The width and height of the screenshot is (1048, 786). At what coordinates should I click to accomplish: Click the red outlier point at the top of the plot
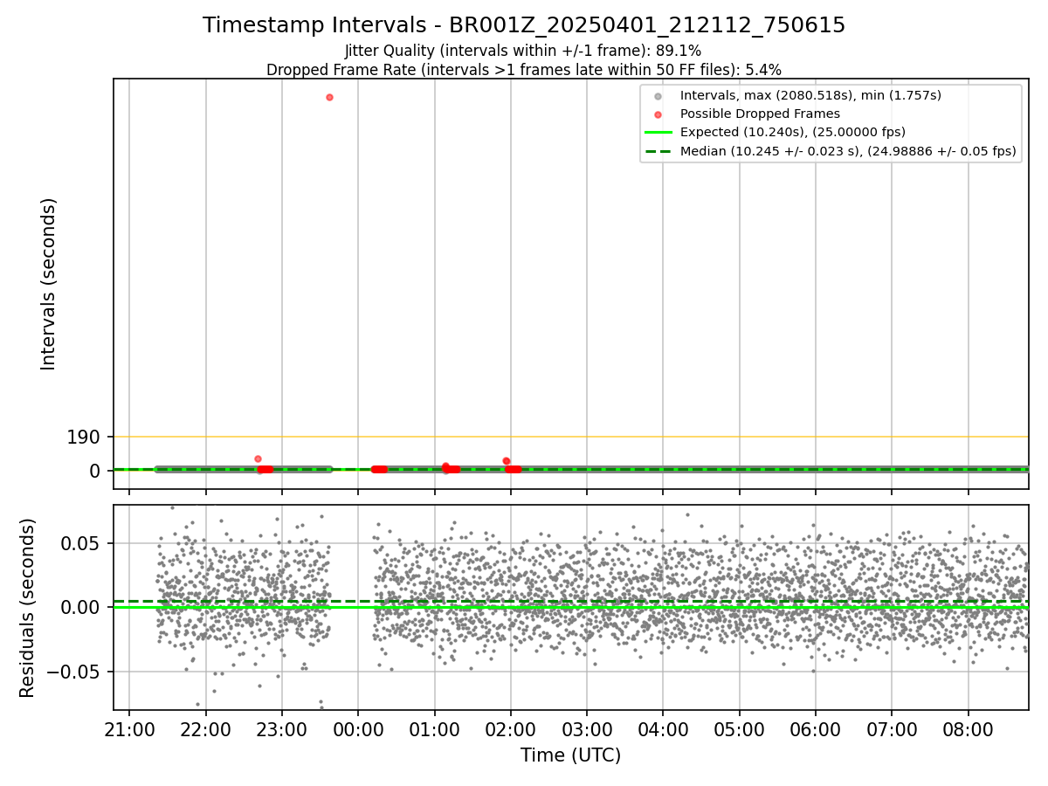coord(329,97)
